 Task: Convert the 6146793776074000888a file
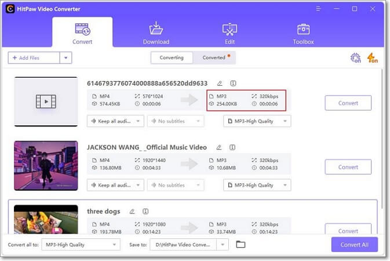click(348, 103)
